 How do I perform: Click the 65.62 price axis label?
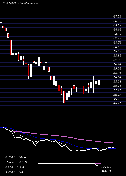click(x=117, y=25)
